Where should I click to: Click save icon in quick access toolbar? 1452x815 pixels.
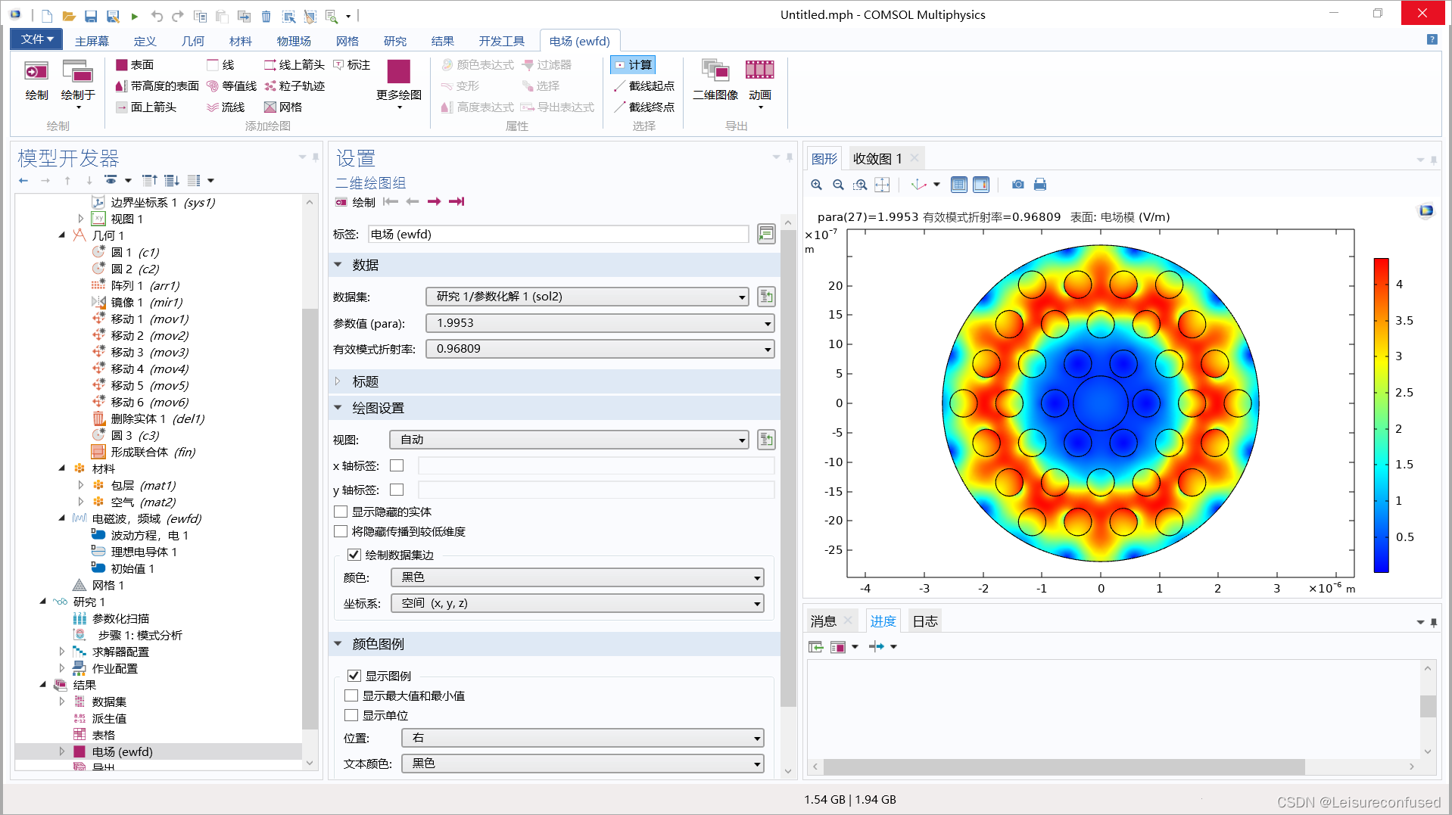[x=91, y=16]
